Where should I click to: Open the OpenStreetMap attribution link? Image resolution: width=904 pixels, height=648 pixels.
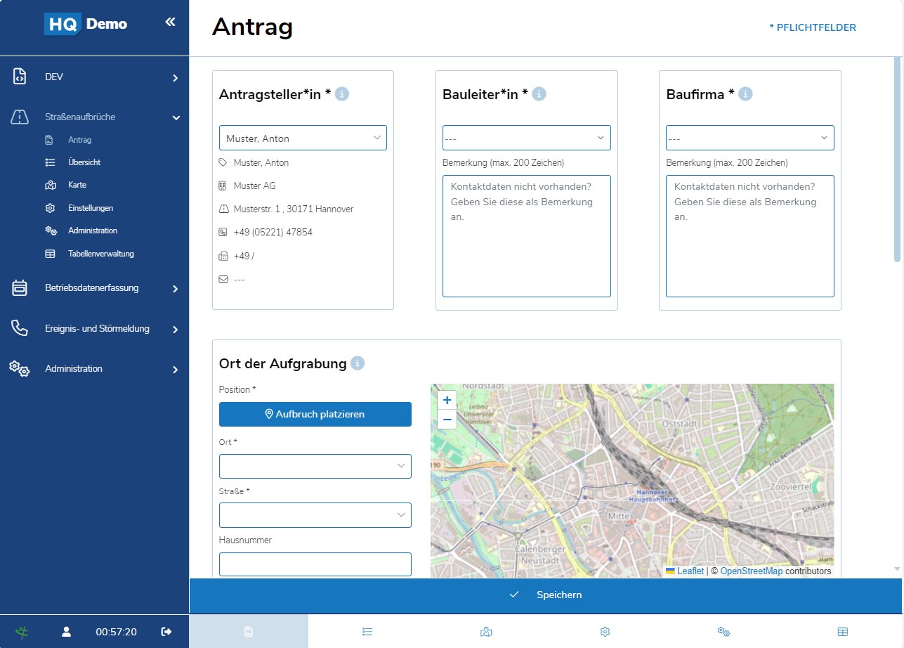pos(751,571)
